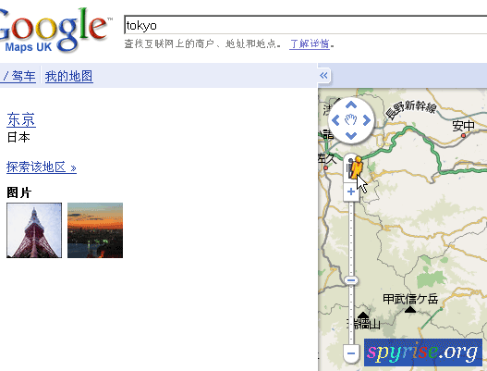Open the 我的地图 tab

pyautogui.click(x=69, y=76)
